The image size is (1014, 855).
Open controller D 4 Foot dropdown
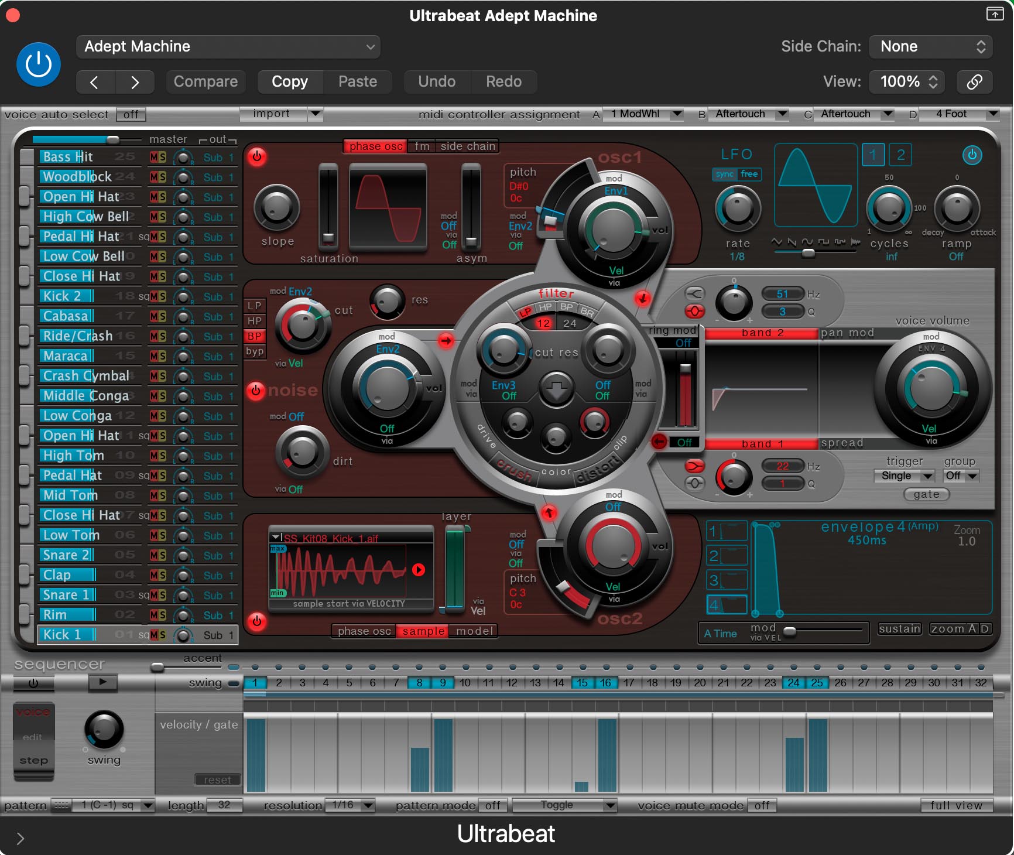click(959, 114)
